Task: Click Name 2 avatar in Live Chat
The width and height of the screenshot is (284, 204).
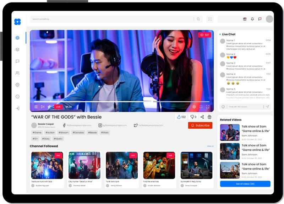Action: click(223, 55)
